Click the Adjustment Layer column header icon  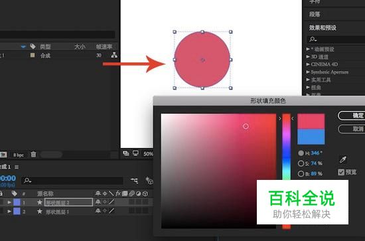click(x=139, y=193)
